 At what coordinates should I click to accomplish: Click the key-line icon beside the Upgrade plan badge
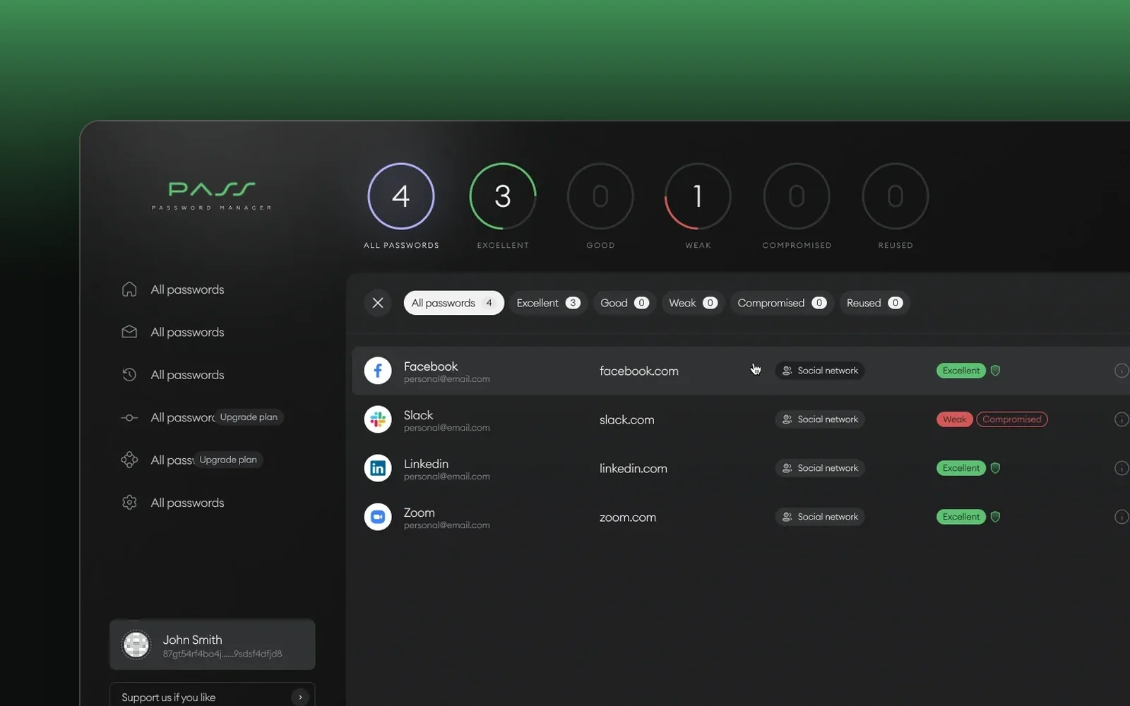tap(129, 417)
